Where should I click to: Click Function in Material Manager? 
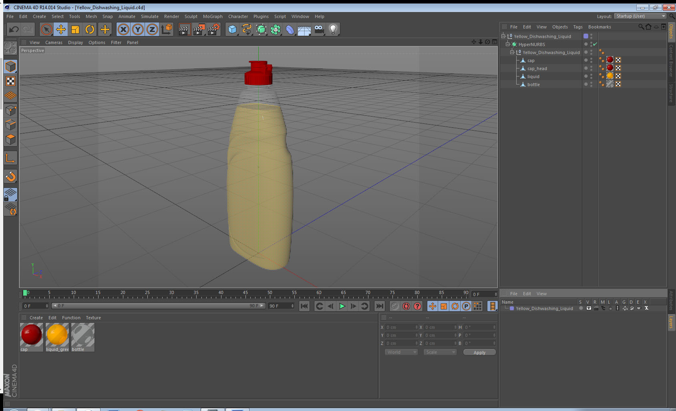[71, 318]
